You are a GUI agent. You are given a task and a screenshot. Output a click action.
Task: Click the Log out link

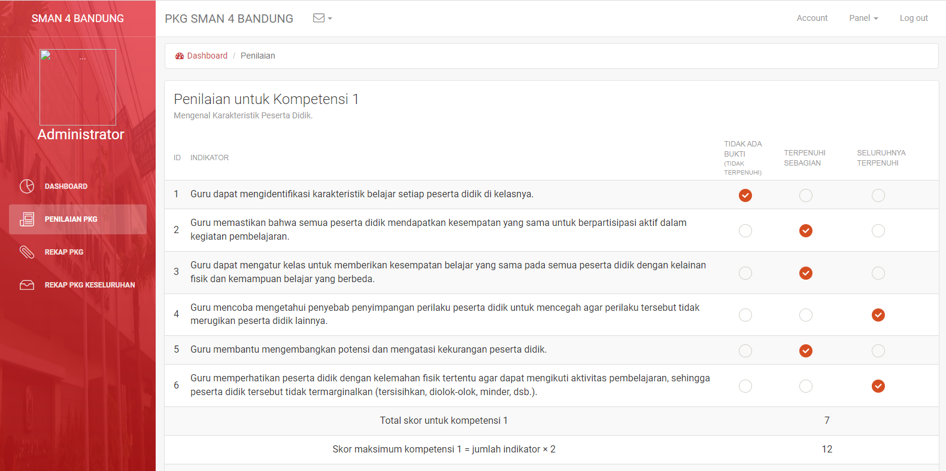(x=914, y=18)
